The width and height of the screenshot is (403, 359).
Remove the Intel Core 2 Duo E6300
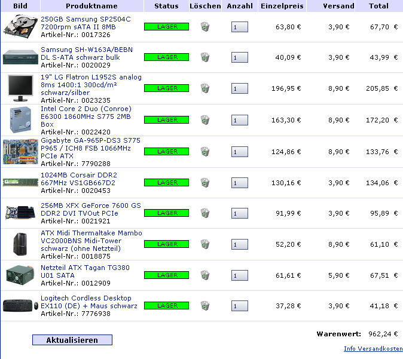tap(205, 120)
